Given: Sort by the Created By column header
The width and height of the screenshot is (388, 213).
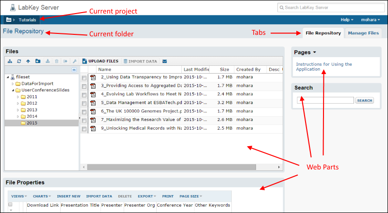Looking at the screenshot, I should (250, 69).
